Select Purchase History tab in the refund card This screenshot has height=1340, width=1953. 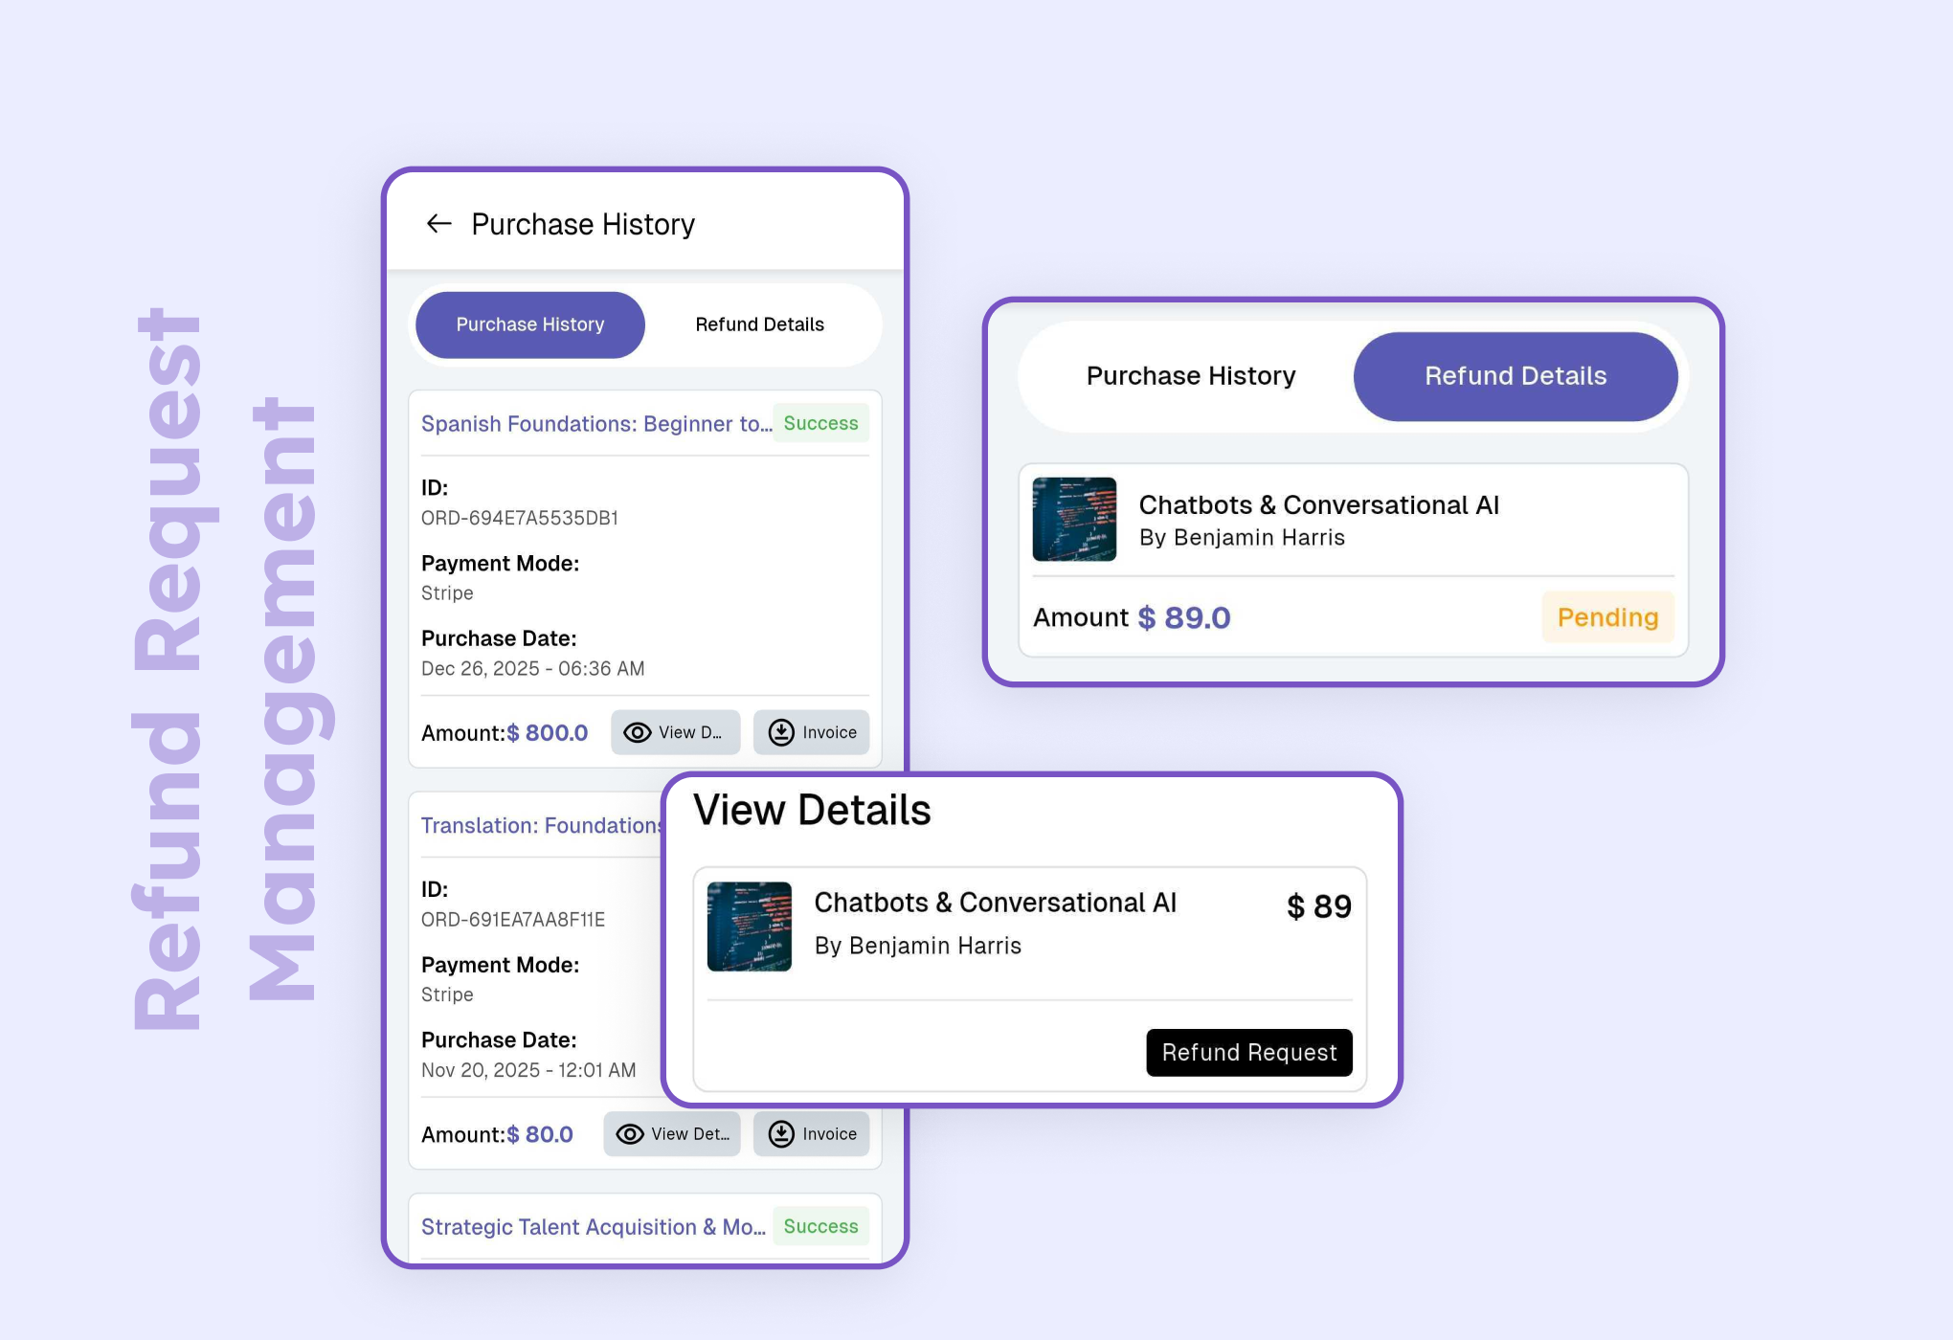tap(1191, 376)
